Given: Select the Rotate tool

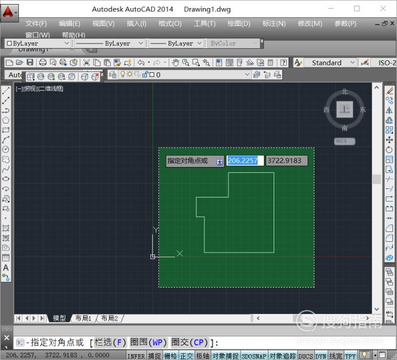Looking at the screenshot, I should [x=390, y=149].
